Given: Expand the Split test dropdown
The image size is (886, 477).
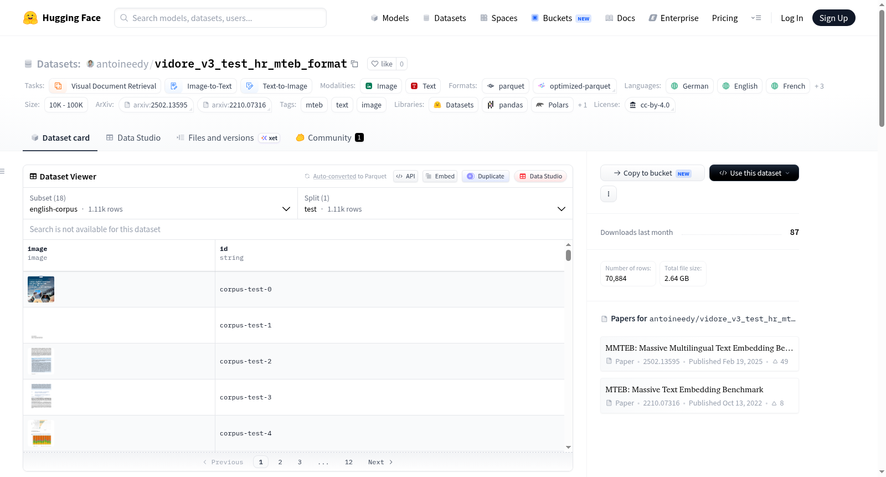Looking at the screenshot, I should tap(435, 203).
